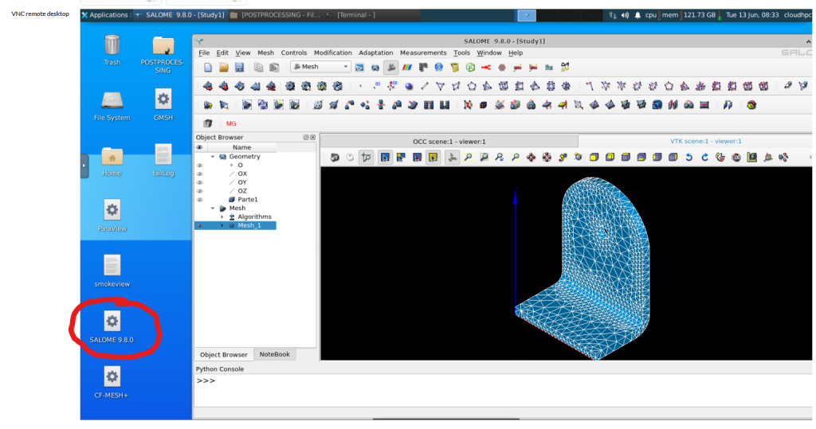Toggle visibility eye for OX

(x=200, y=174)
